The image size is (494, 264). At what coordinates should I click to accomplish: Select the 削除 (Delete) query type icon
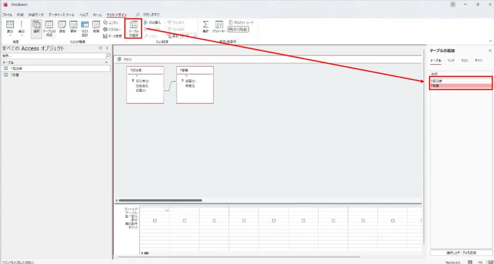(96, 28)
